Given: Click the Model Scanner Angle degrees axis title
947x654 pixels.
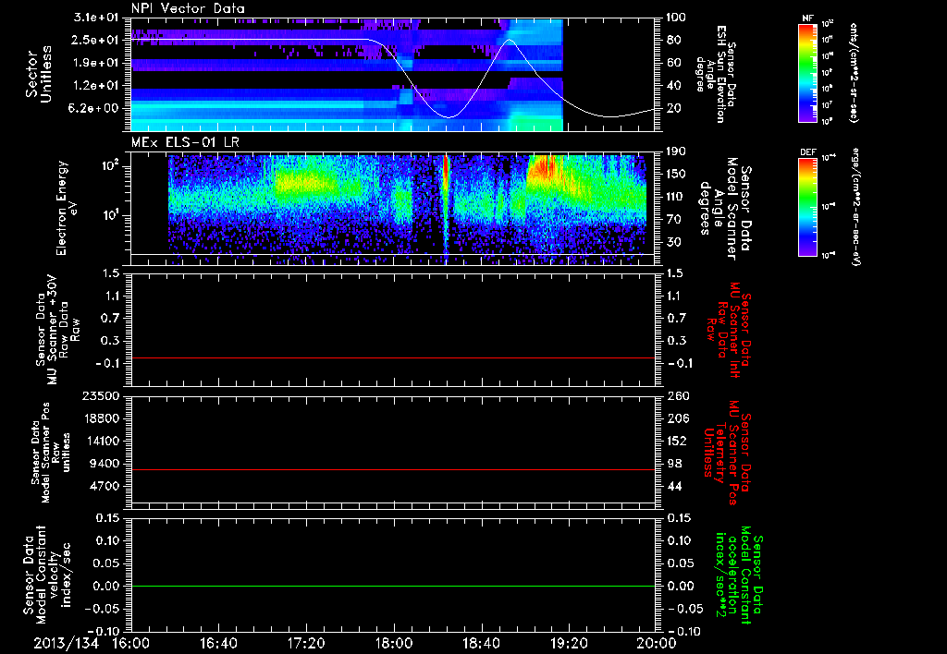Looking at the screenshot, I should 725,209.
